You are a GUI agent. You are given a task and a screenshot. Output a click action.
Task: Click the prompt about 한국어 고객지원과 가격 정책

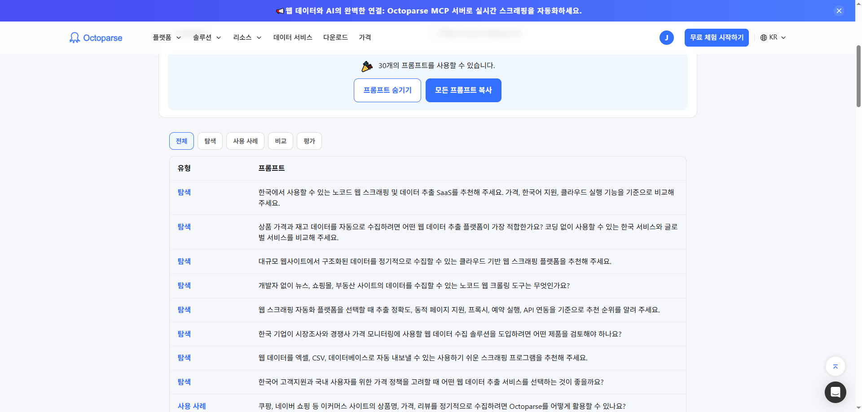pos(431,382)
